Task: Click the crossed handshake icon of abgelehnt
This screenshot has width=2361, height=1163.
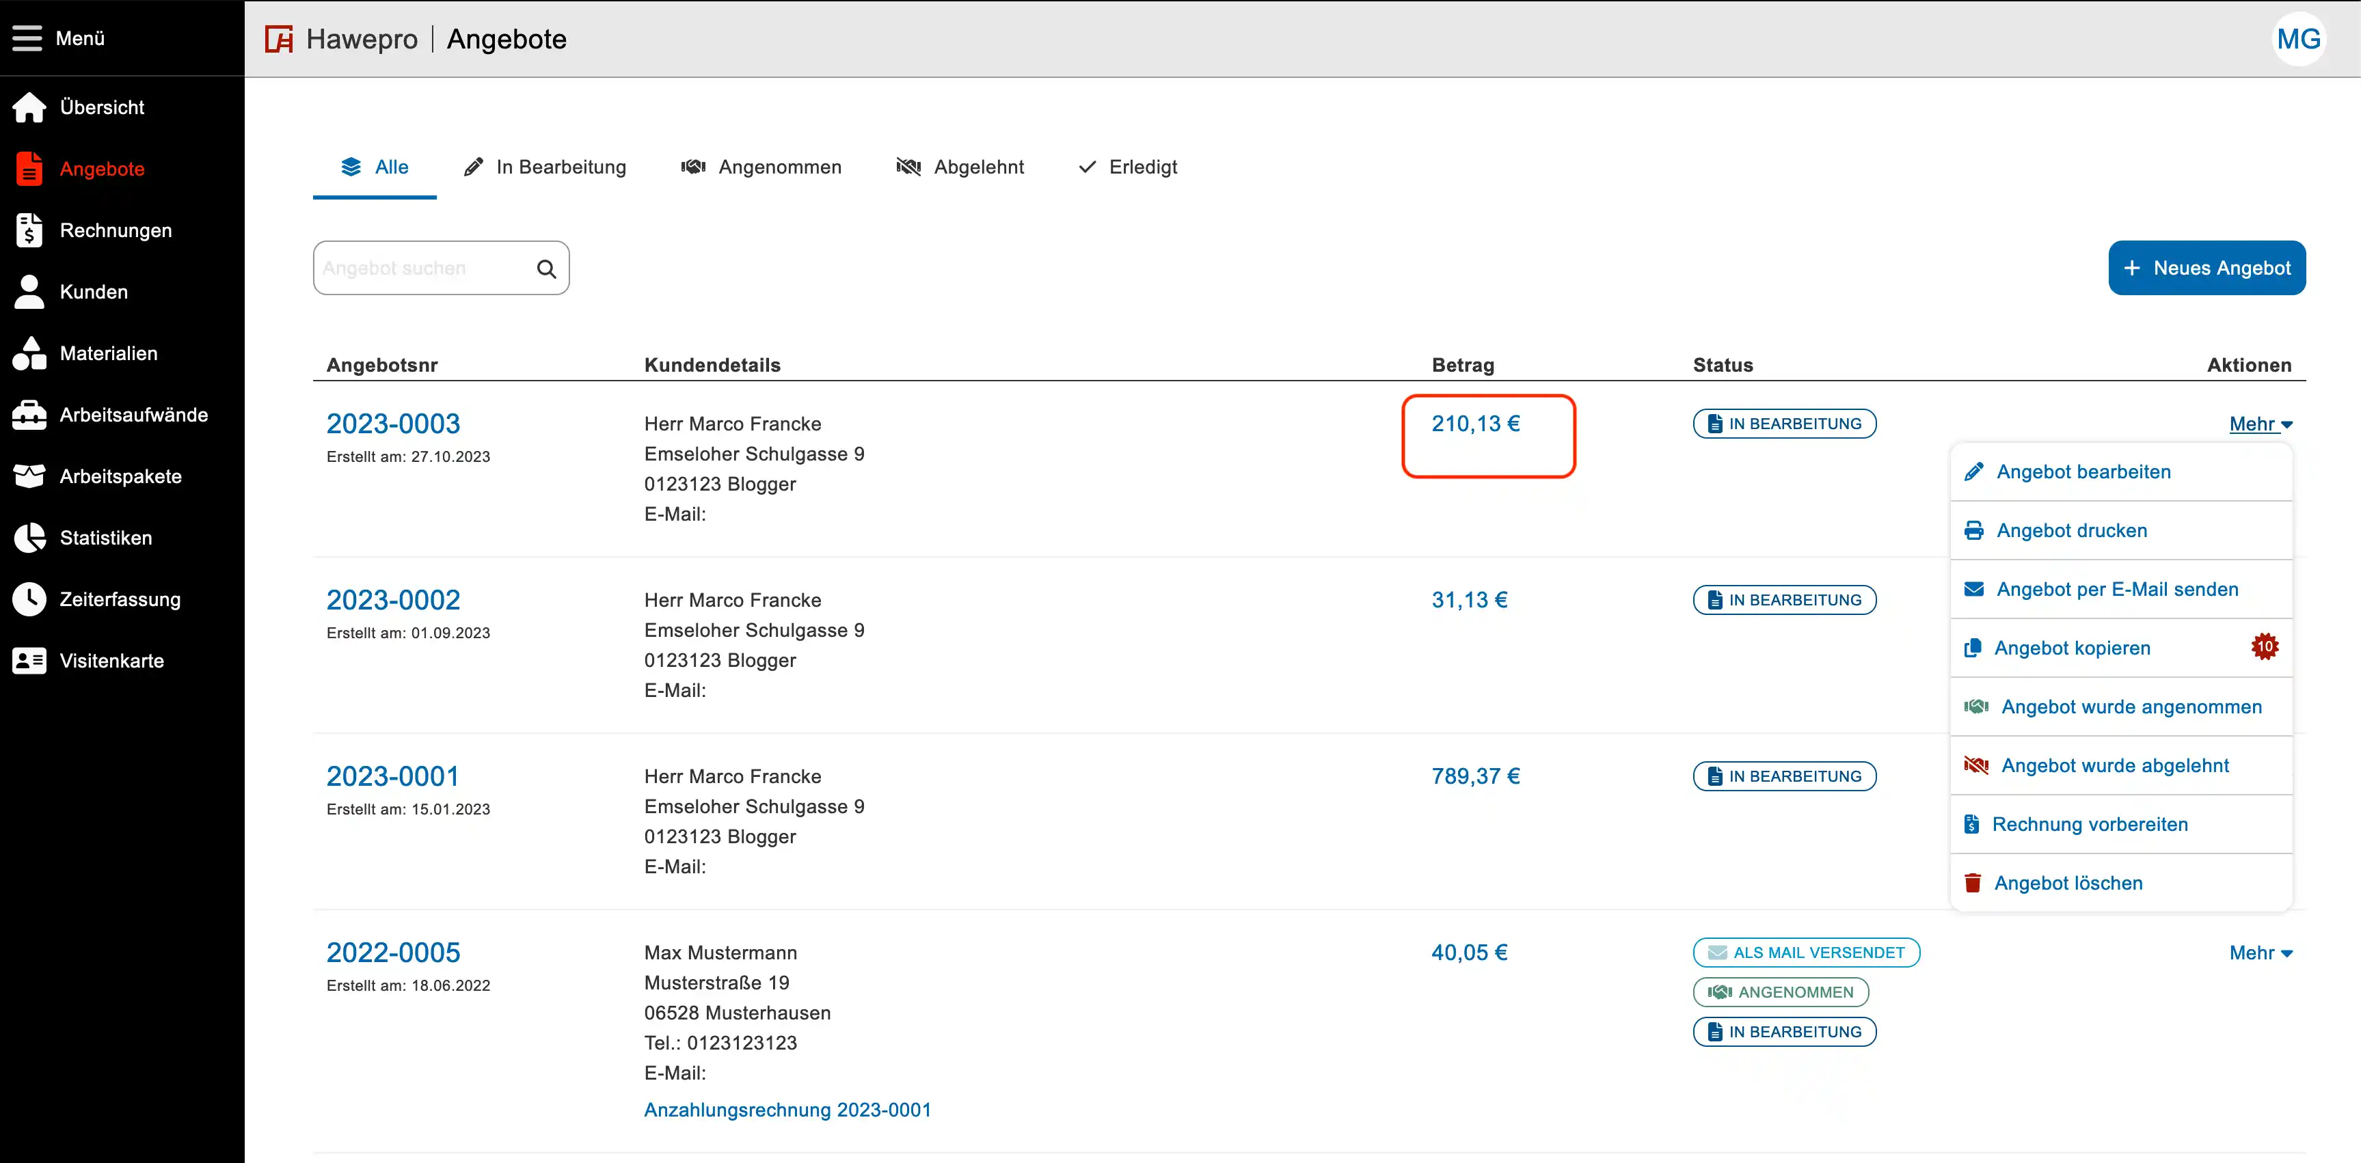Action: [1976, 765]
